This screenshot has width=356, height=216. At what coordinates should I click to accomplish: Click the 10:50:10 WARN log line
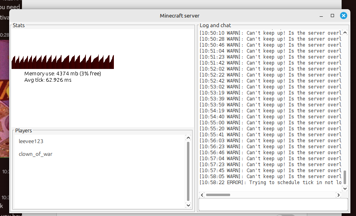[270, 33]
